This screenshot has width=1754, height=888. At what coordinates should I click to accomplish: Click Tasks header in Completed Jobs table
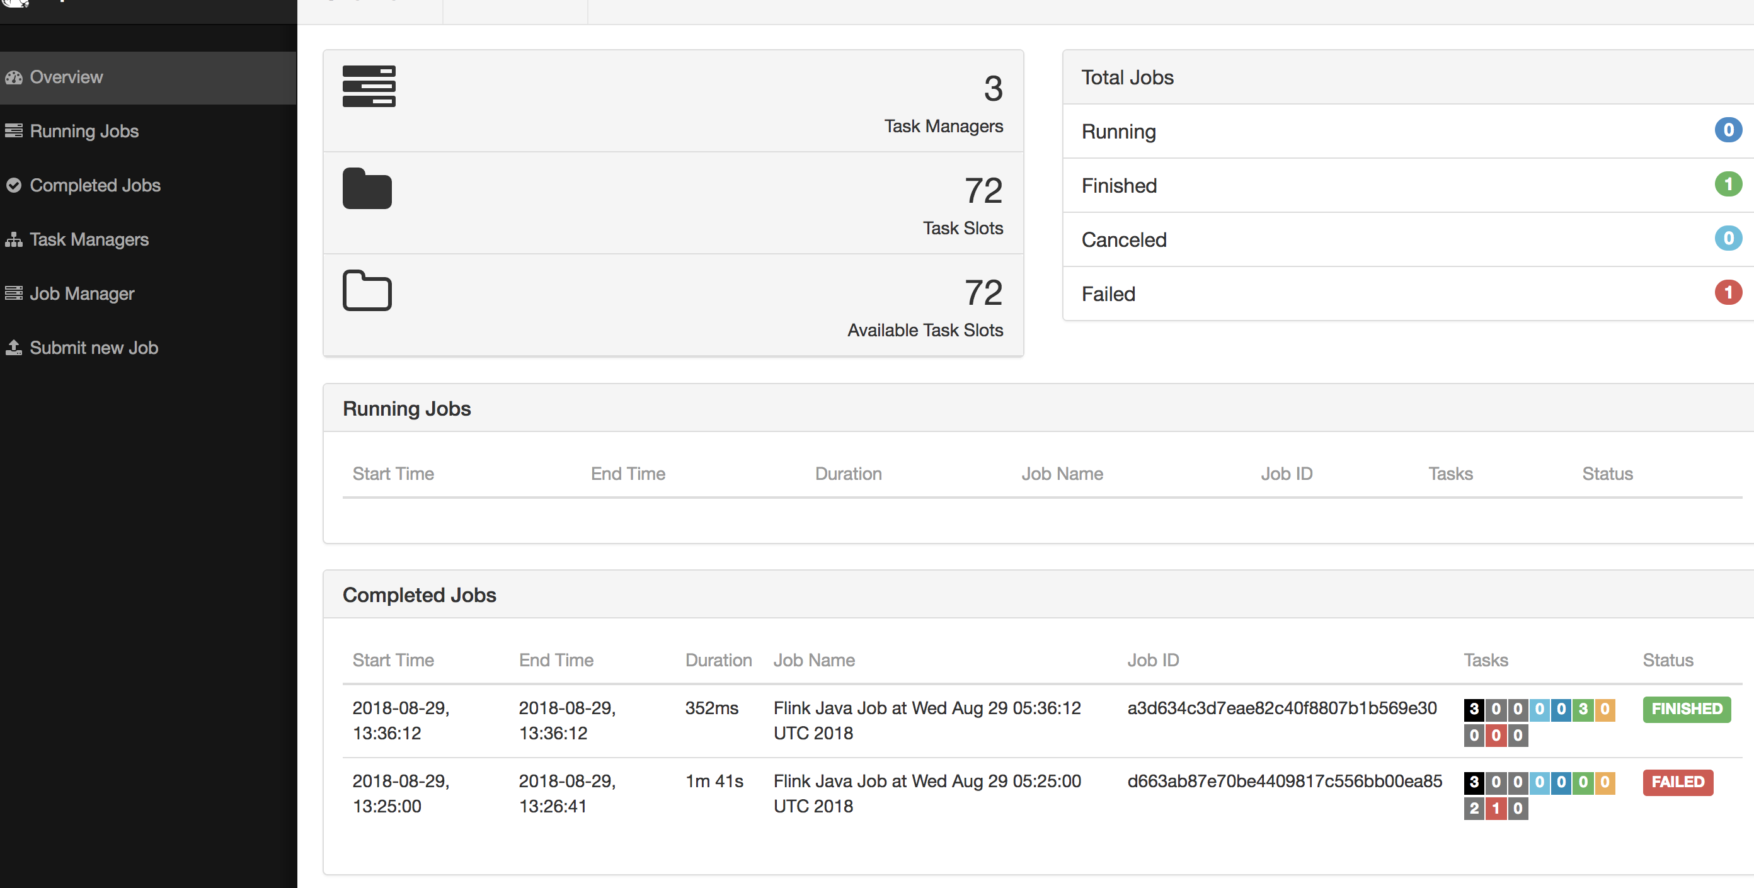point(1486,660)
